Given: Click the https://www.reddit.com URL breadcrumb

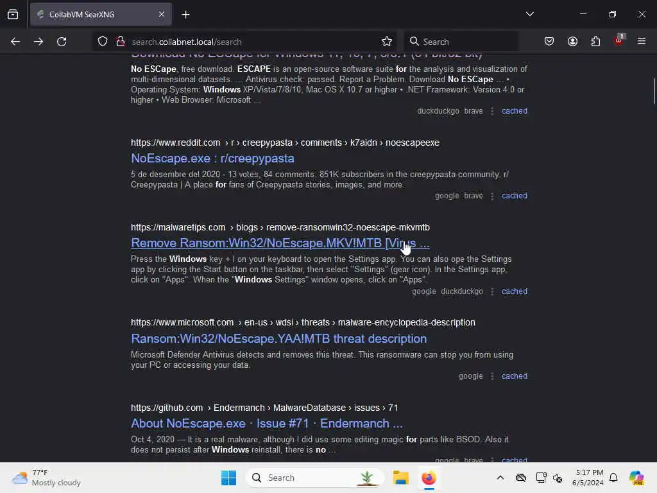Looking at the screenshot, I should click(285, 143).
